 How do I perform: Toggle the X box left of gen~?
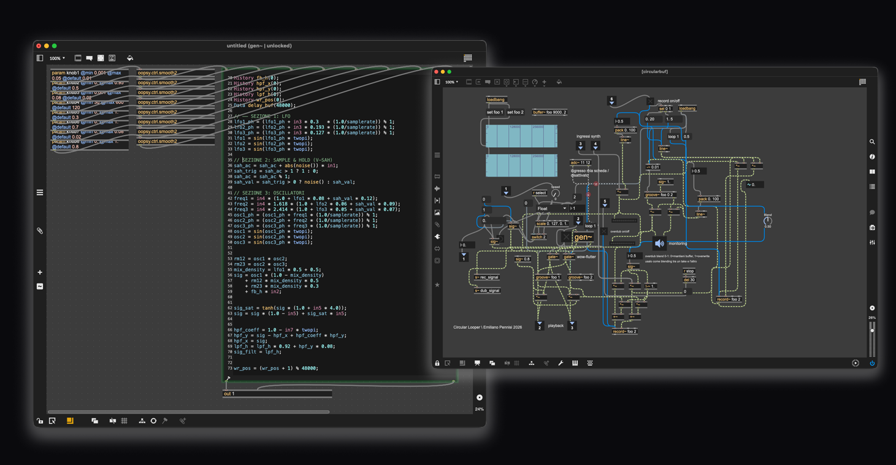click(x=566, y=237)
